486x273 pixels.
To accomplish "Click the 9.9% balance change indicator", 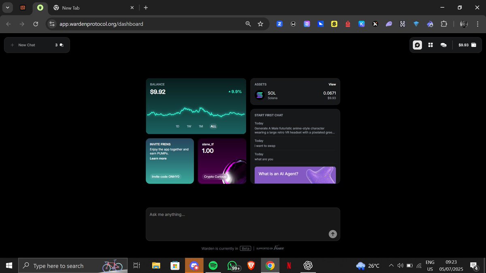I will tap(235, 92).
